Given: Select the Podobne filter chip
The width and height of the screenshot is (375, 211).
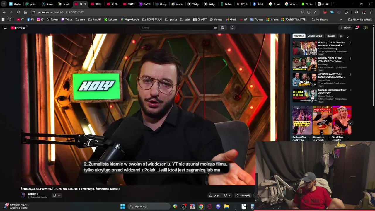Looking at the screenshot, I should [331, 36].
